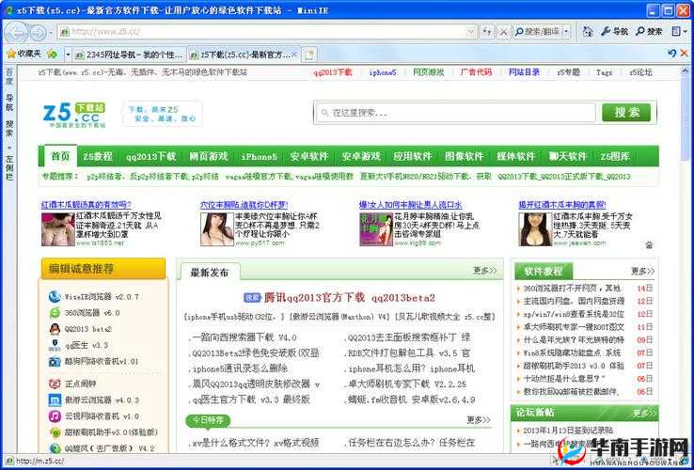Click the qq医生 v3.3 icon
694x470 pixels.
55,345
